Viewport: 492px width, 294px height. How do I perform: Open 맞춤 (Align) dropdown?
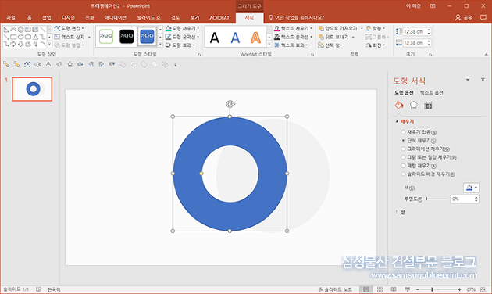pos(376,29)
